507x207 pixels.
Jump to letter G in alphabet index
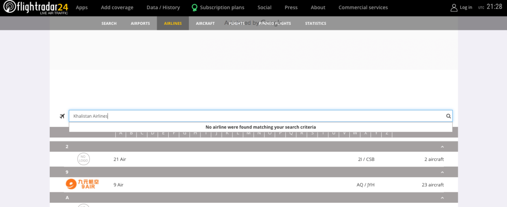pos(185,133)
